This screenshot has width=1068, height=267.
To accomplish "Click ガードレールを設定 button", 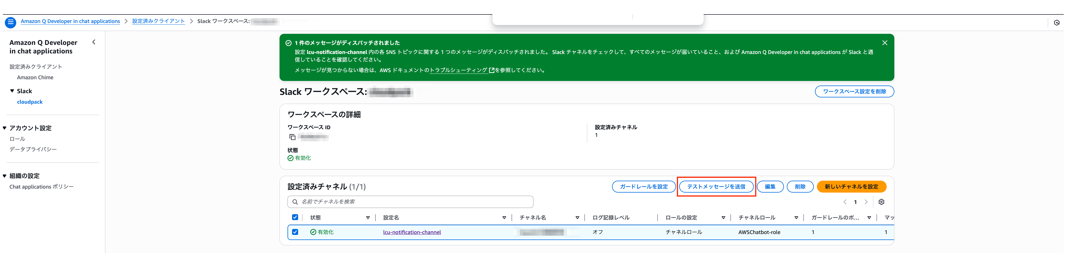I will pos(644,187).
